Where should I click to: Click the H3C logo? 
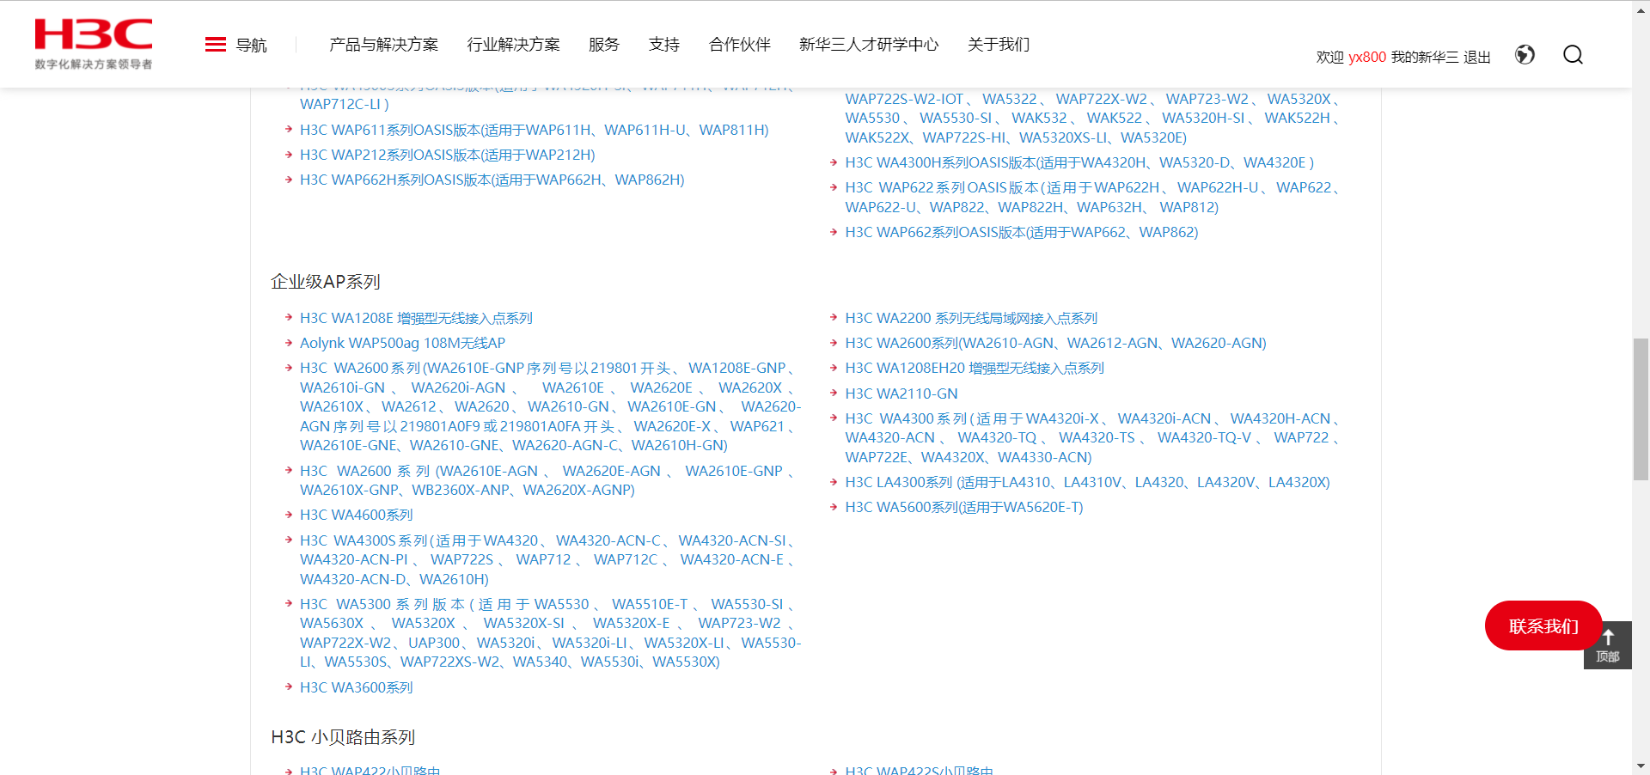[94, 44]
